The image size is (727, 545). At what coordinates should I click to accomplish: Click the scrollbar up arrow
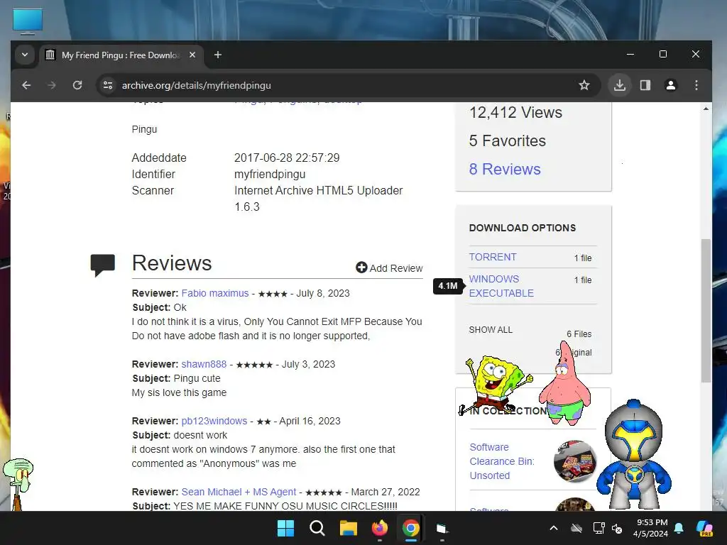705,109
